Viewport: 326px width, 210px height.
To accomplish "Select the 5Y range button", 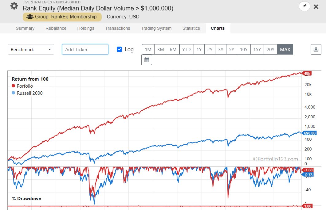I will click(231, 49).
